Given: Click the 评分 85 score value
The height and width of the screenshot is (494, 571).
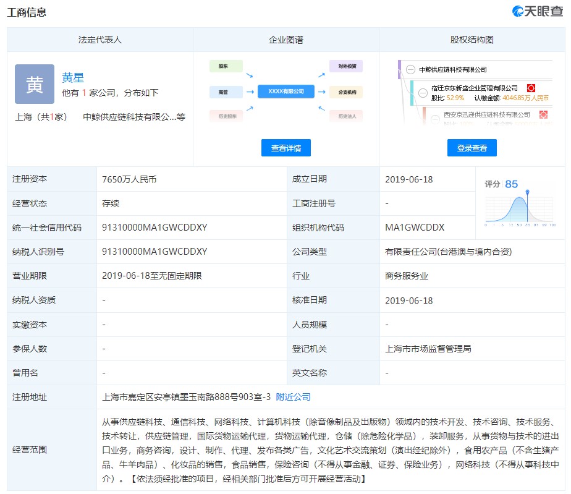Looking at the screenshot, I should click(x=511, y=184).
